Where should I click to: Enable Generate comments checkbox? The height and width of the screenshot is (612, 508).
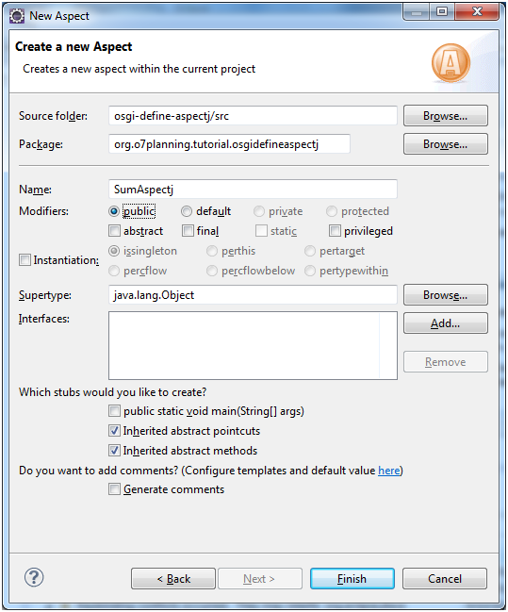click(x=114, y=489)
